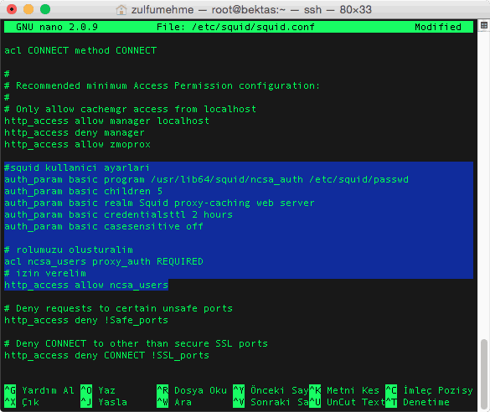Click the ^K Metni Kes shortcut
Screen dimensions: 490x412
coord(344,390)
